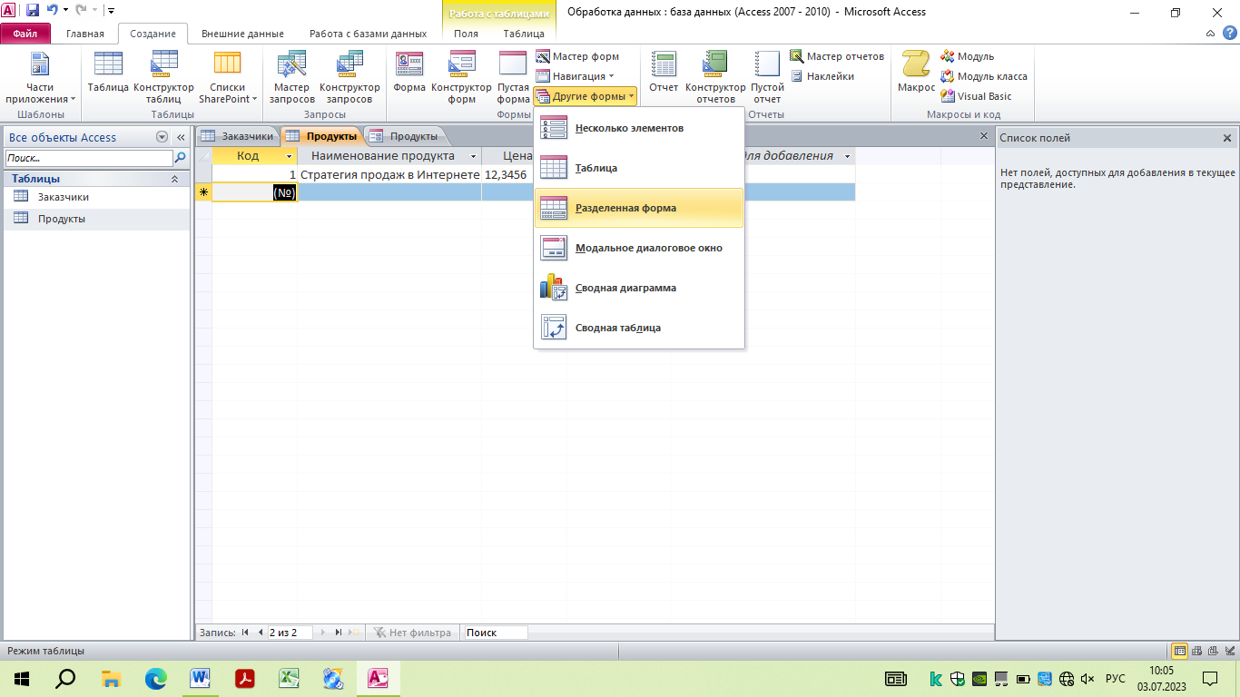Click Labels (Наклейки) button

click(822, 76)
